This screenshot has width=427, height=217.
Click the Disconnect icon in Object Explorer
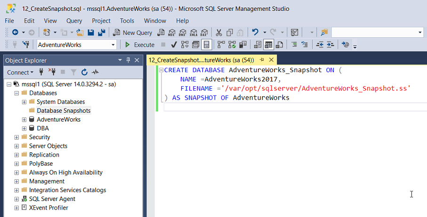click(x=52, y=72)
